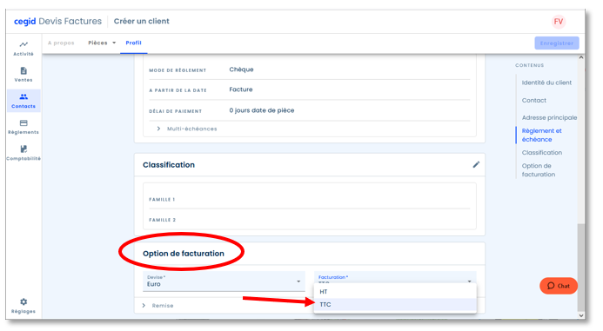Open the Comptabilité sidebar icon
Screen dimensions: 603x331
(23, 153)
